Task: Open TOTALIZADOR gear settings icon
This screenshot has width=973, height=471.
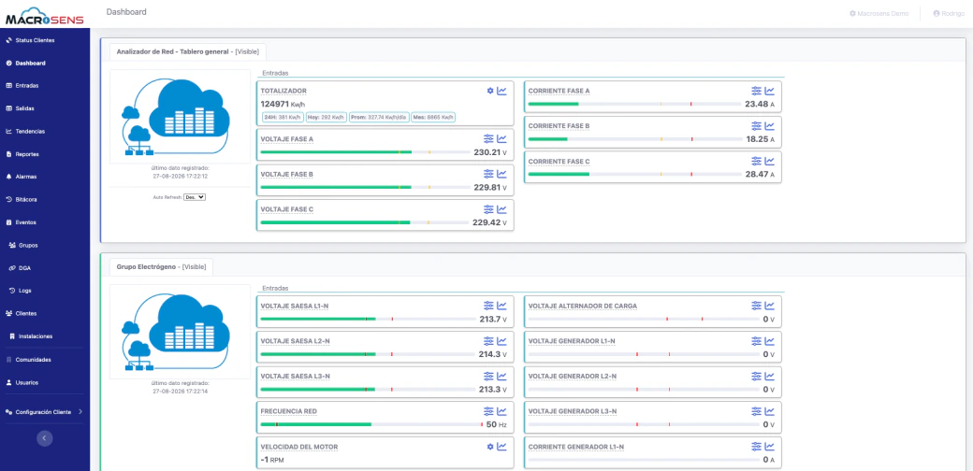Action: click(489, 91)
